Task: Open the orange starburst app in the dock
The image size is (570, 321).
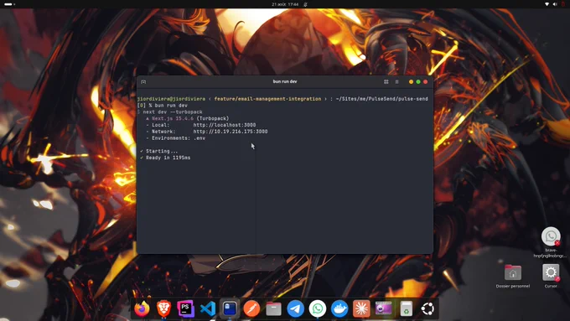Action: [361, 308]
